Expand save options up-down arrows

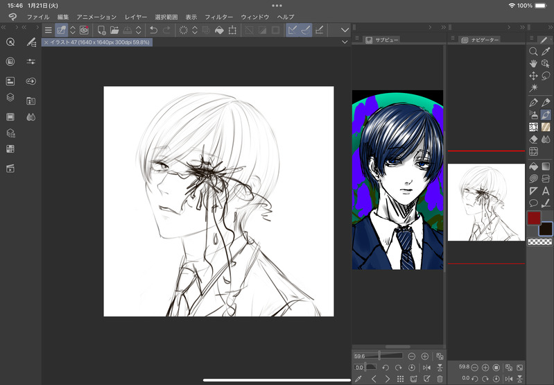(x=139, y=30)
